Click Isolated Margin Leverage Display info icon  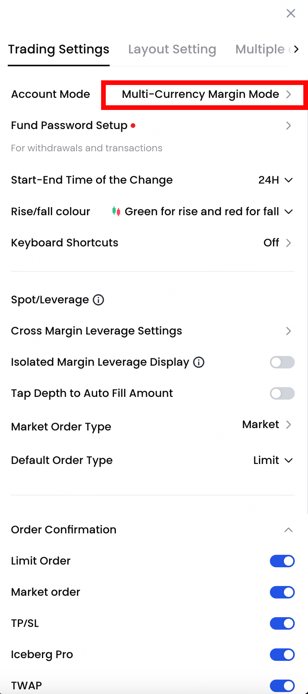click(x=199, y=362)
